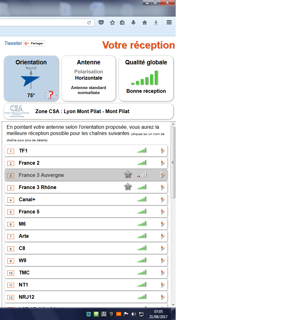The width and height of the screenshot is (290, 320).
Task: Expand W9 details arrow
Action: pyautogui.click(x=163, y=260)
